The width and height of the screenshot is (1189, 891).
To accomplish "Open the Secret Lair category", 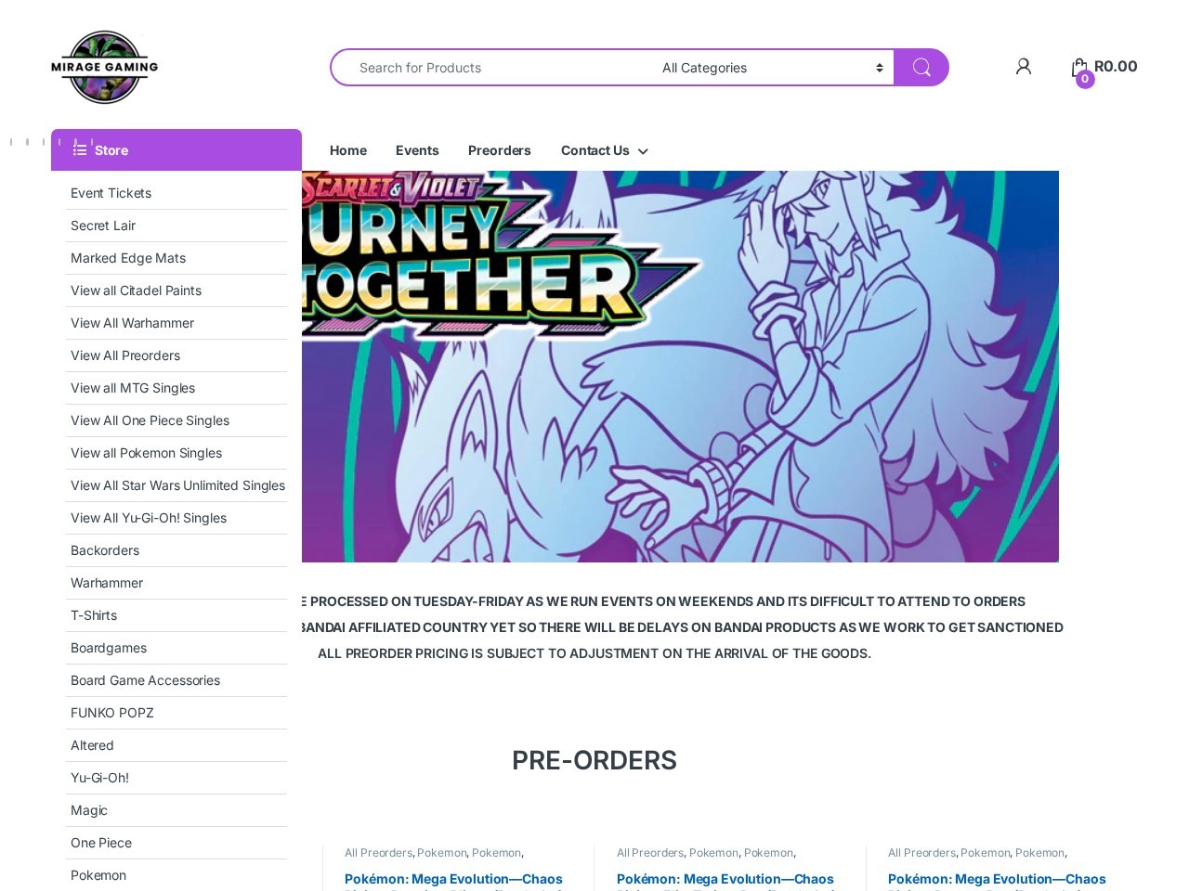I will (103, 226).
